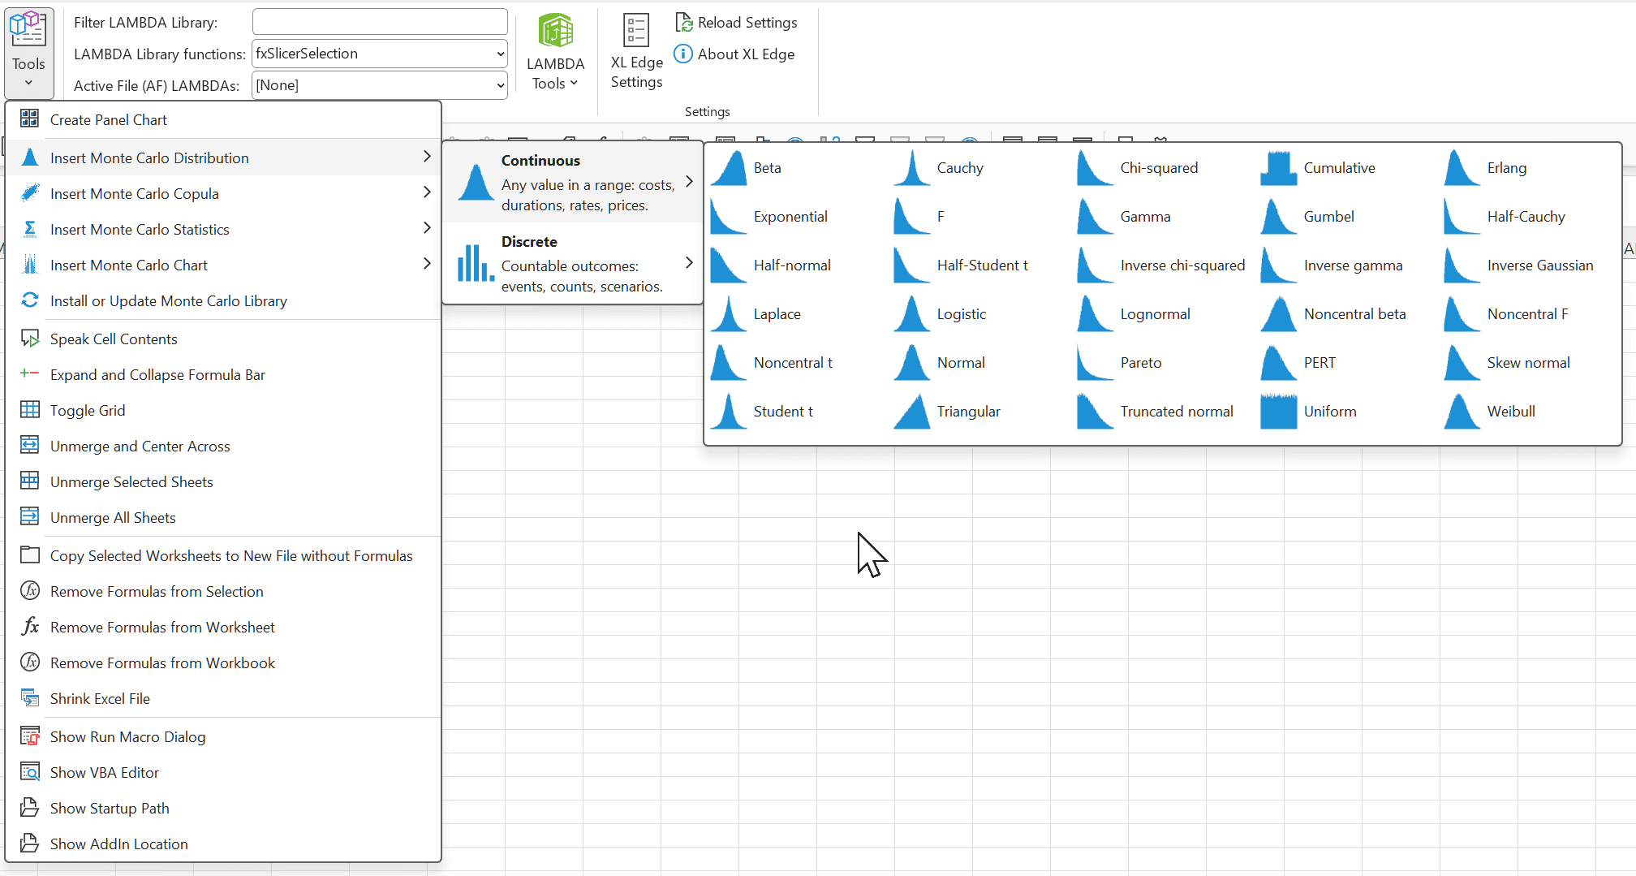Click Speak Cell Contents
This screenshot has height=876, width=1636.
[223, 339]
